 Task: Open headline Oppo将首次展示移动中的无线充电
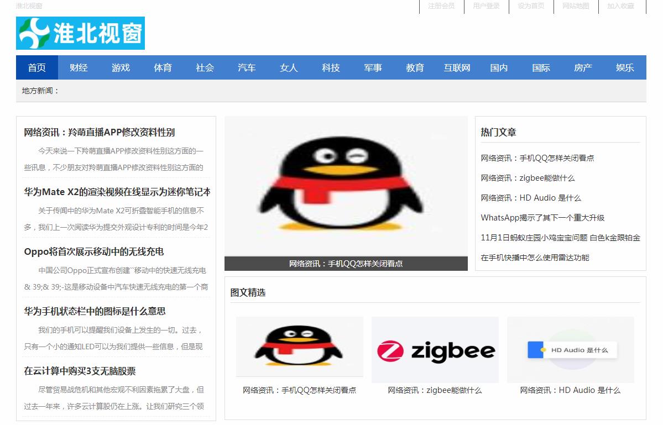click(x=94, y=252)
